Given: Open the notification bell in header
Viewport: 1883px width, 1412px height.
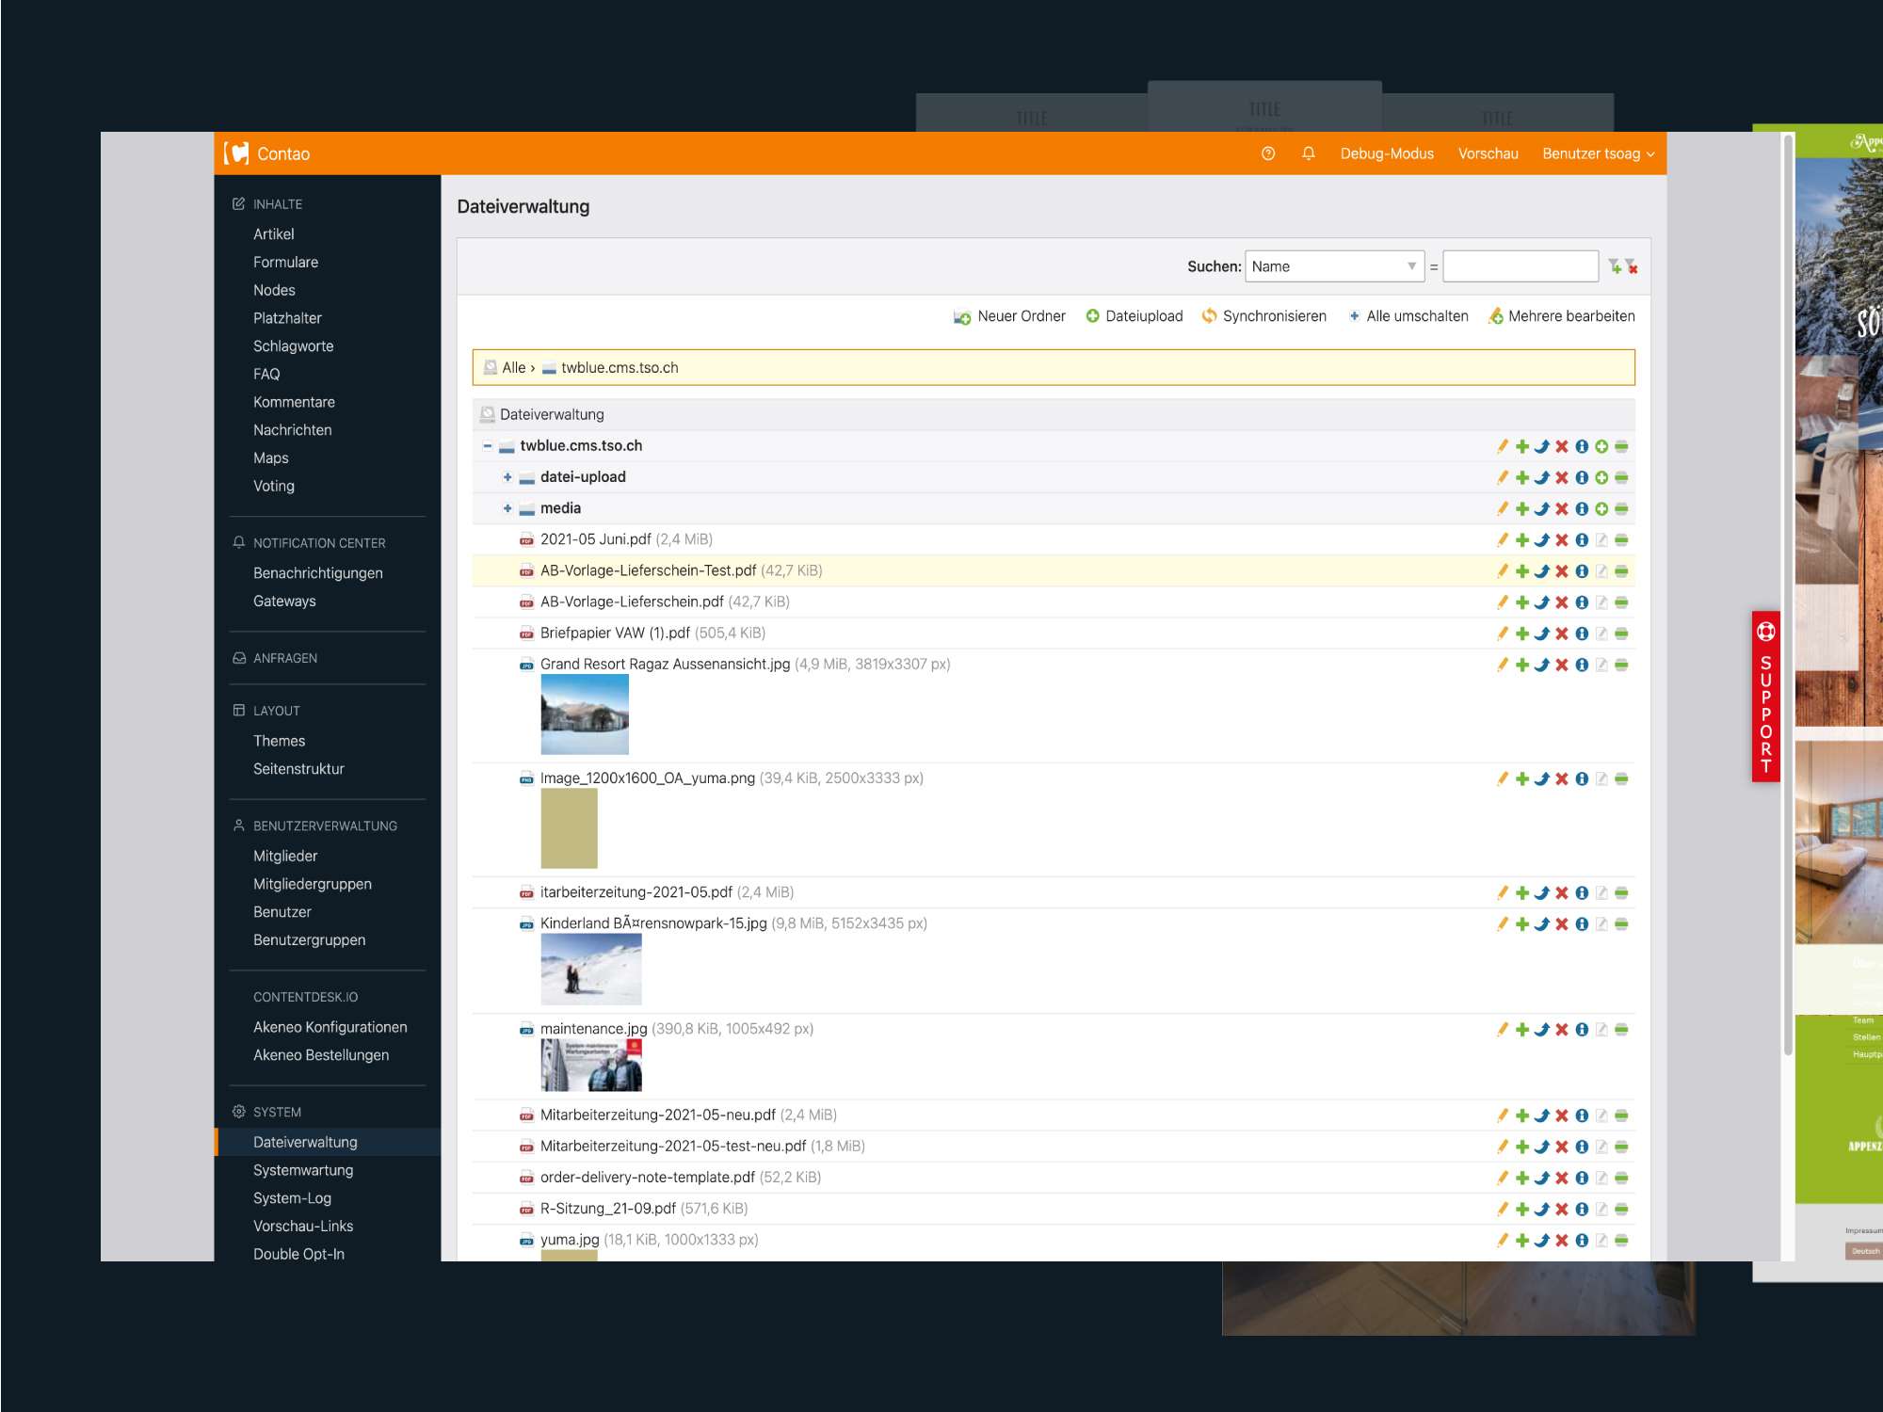Looking at the screenshot, I should [1309, 153].
